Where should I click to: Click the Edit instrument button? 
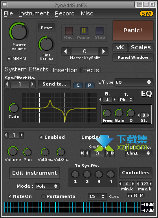[x=35, y=173]
